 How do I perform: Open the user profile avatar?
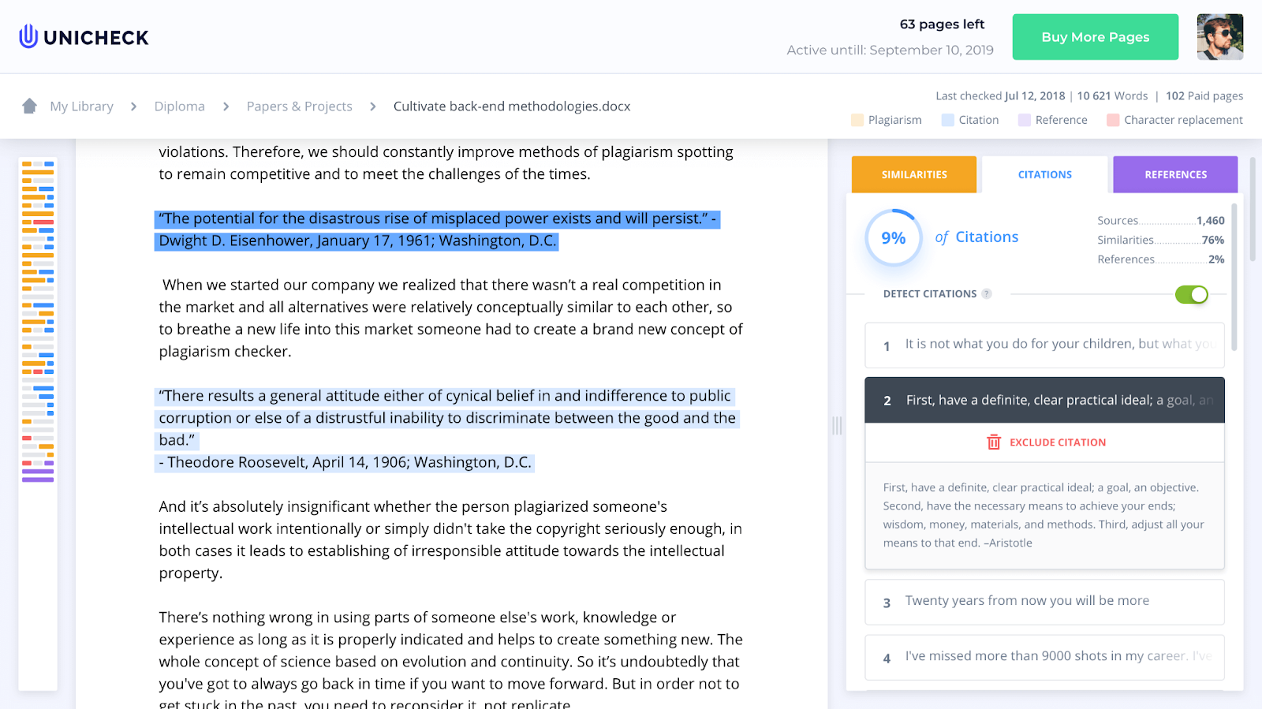pyautogui.click(x=1219, y=37)
